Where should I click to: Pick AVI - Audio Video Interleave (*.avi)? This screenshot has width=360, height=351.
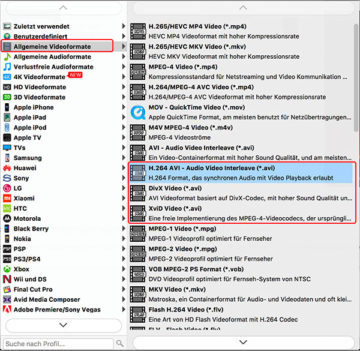point(241,152)
